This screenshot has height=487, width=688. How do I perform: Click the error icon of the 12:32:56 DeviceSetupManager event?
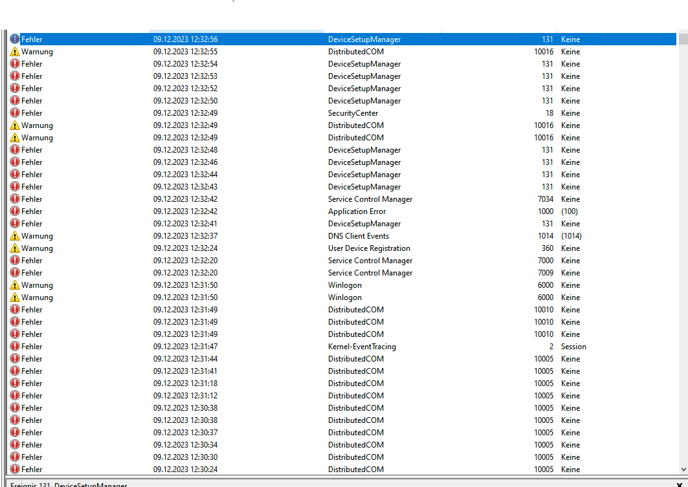pos(14,39)
